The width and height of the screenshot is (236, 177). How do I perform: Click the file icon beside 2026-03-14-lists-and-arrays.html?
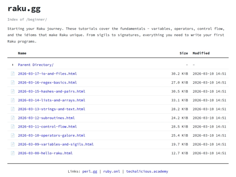pos(13,100)
